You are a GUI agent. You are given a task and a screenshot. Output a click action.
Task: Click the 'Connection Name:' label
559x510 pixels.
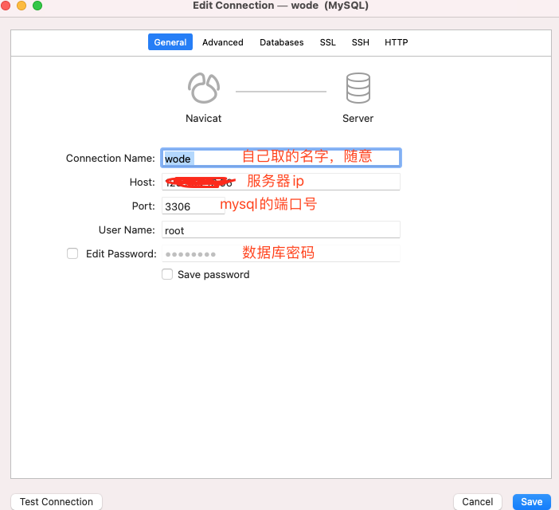click(111, 158)
